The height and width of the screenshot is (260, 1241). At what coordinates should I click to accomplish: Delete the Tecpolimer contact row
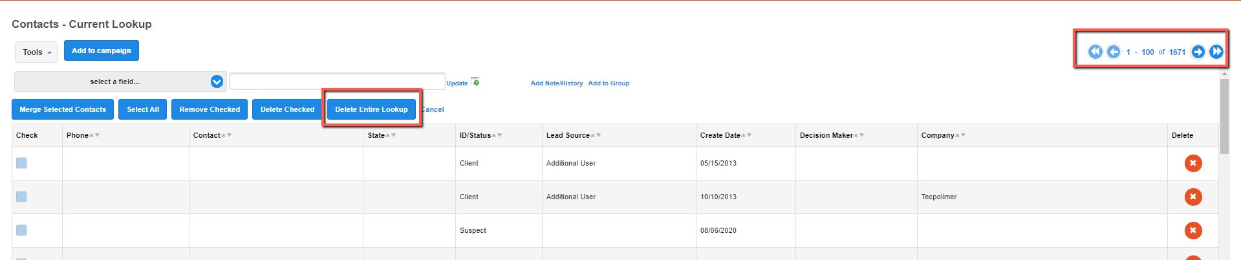[1193, 197]
